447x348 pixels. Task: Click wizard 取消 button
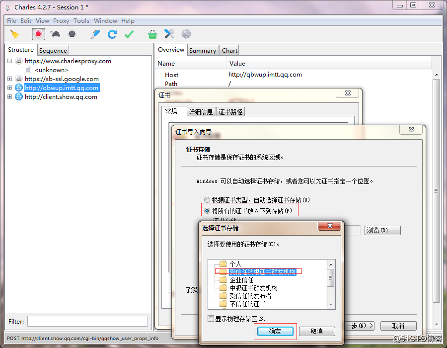coord(398,326)
